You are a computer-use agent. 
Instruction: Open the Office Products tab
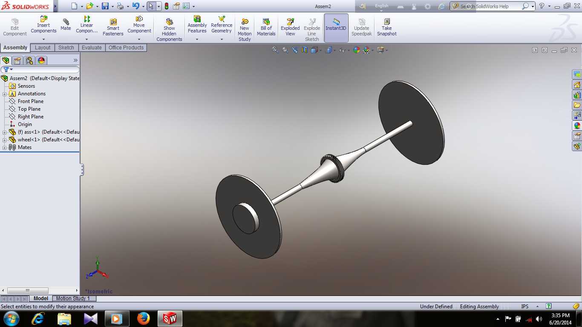point(126,48)
